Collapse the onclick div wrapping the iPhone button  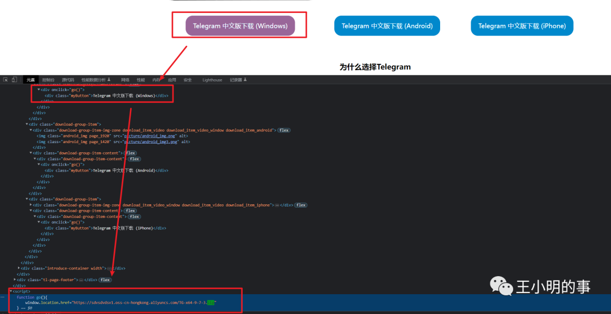(38, 222)
